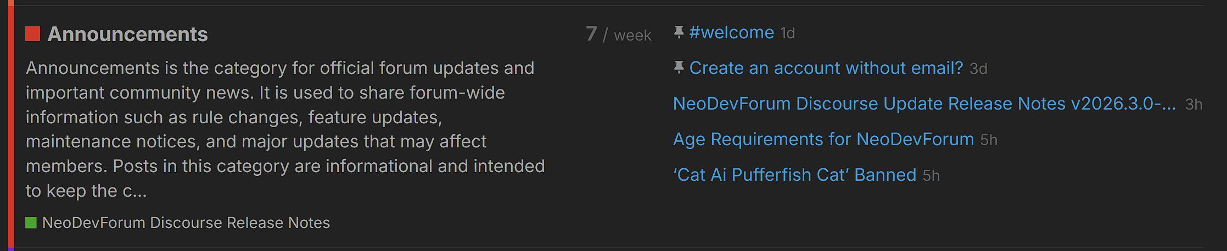
Task: Click the 3h timestamp on release notes topic
Action: pos(1194,105)
